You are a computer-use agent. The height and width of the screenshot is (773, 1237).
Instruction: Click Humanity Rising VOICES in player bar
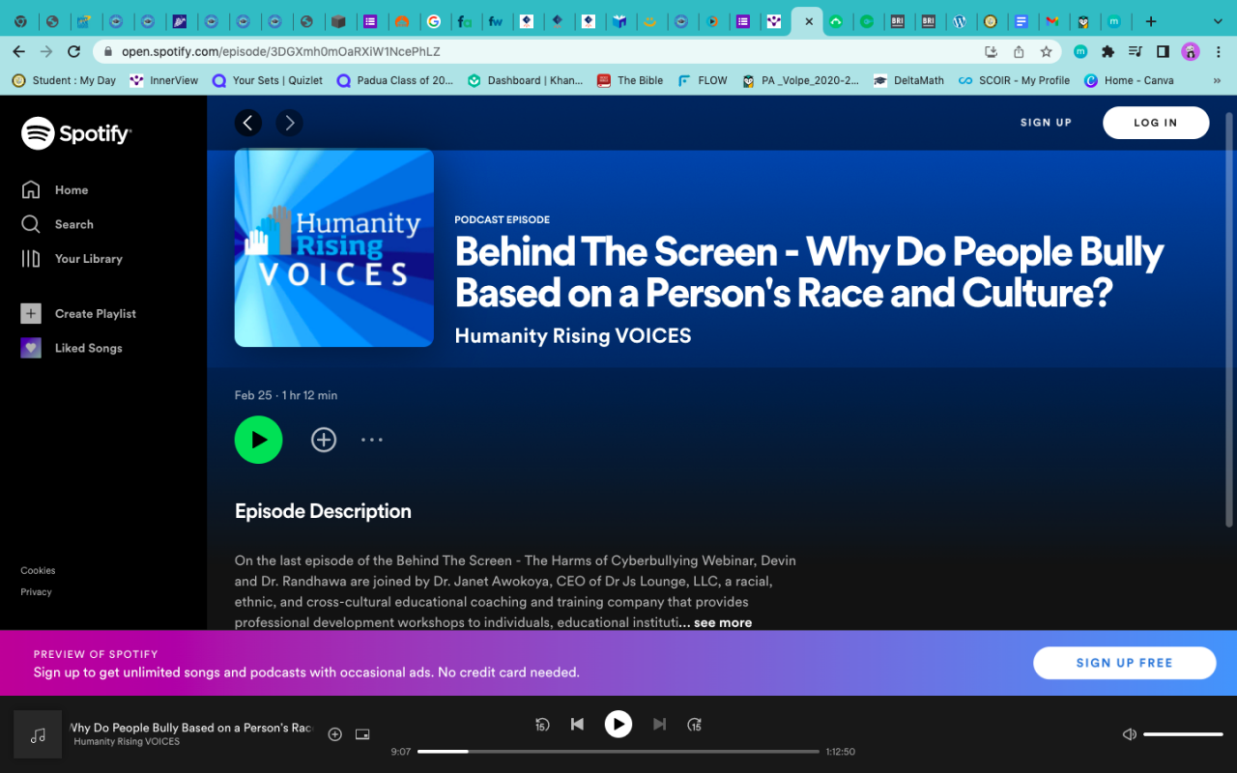point(127,742)
